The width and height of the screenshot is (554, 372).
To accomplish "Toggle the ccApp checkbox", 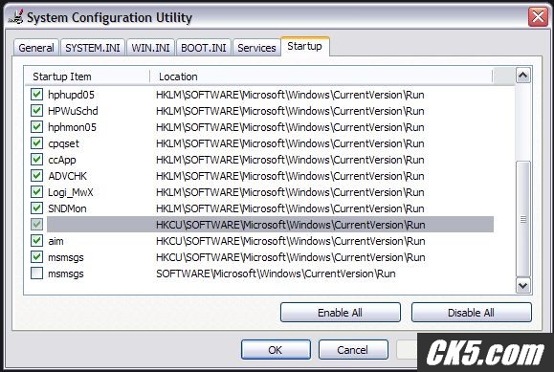I will pyautogui.click(x=36, y=160).
